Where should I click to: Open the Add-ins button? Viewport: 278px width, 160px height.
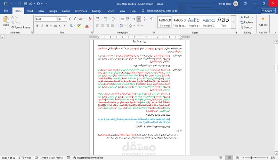point(263,21)
